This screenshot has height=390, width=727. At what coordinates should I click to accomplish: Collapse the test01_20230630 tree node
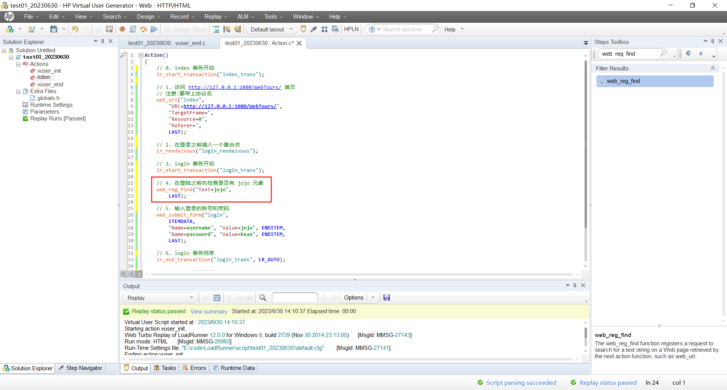[x=11, y=58]
